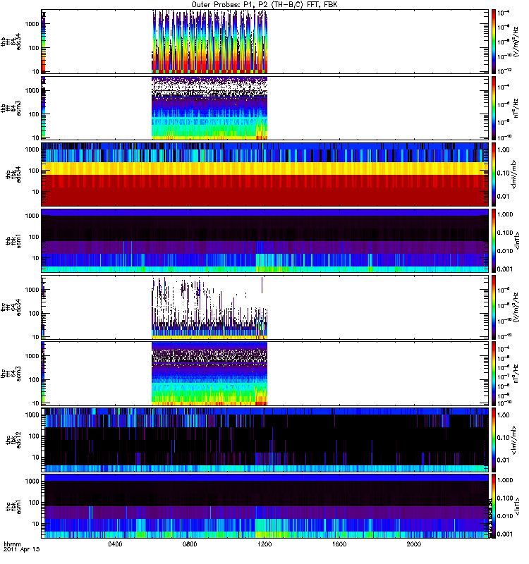Click the "thc fff 64 scm3" y-axis panel label
This screenshot has width=529, height=564.
coord(11,374)
